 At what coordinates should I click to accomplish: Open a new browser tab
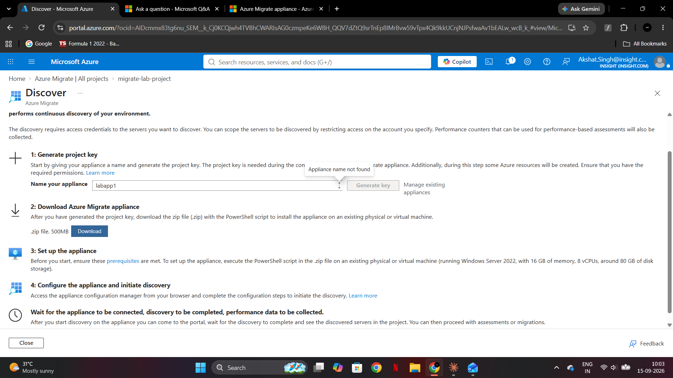pos(337,9)
